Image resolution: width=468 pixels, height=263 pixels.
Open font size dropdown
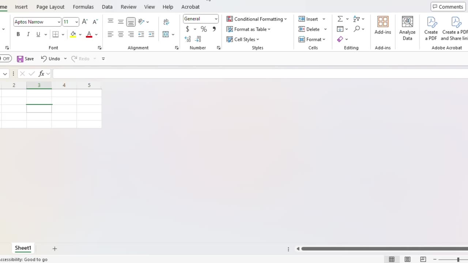pyautogui.click(x=76, y=22)
